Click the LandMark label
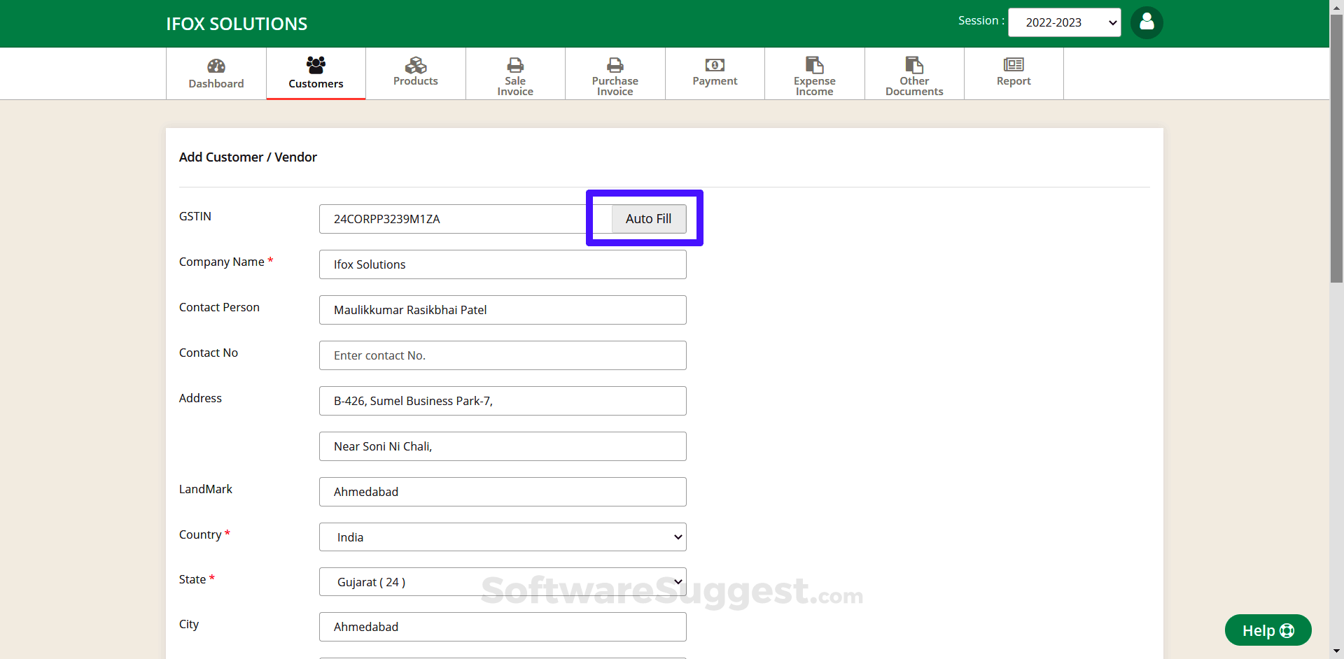The image size is (1344, 659). point(206,489)
